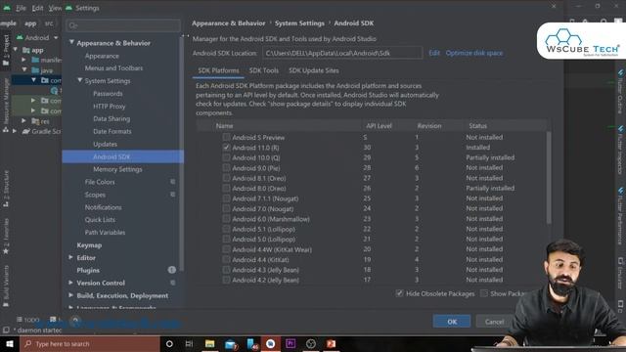Open the Flutter Inspector side panel
Screen dimensions: 626x352
[x=620, y=150]
